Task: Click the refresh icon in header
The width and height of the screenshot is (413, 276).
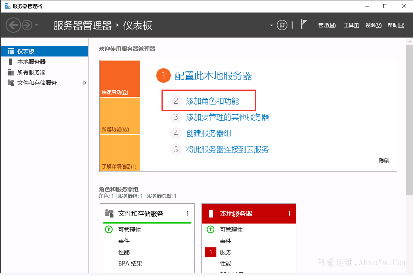Action: pyautogui.click(x=282, y=25)
